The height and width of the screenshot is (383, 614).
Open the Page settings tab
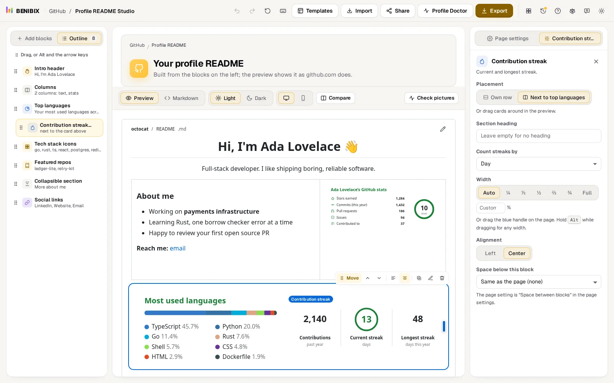pyautogui.click(x=508, y=38)
